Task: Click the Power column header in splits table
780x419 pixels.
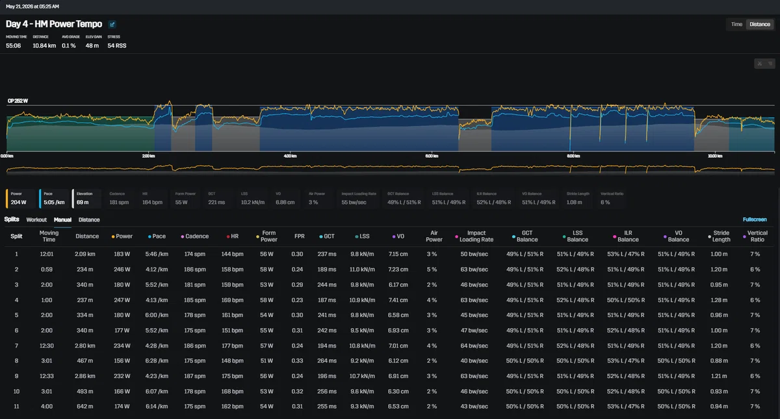Action: pyautogui.click(x=122, y=236)
